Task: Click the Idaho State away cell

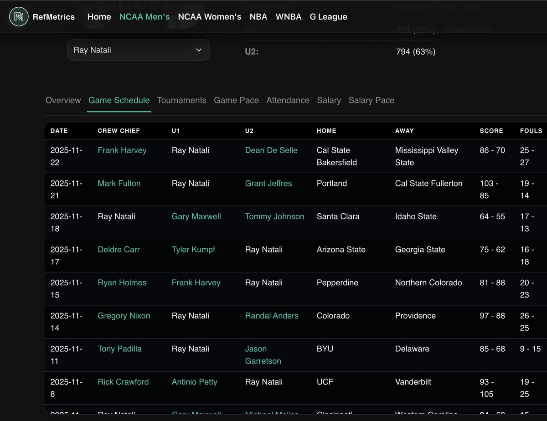Action: 416,216
